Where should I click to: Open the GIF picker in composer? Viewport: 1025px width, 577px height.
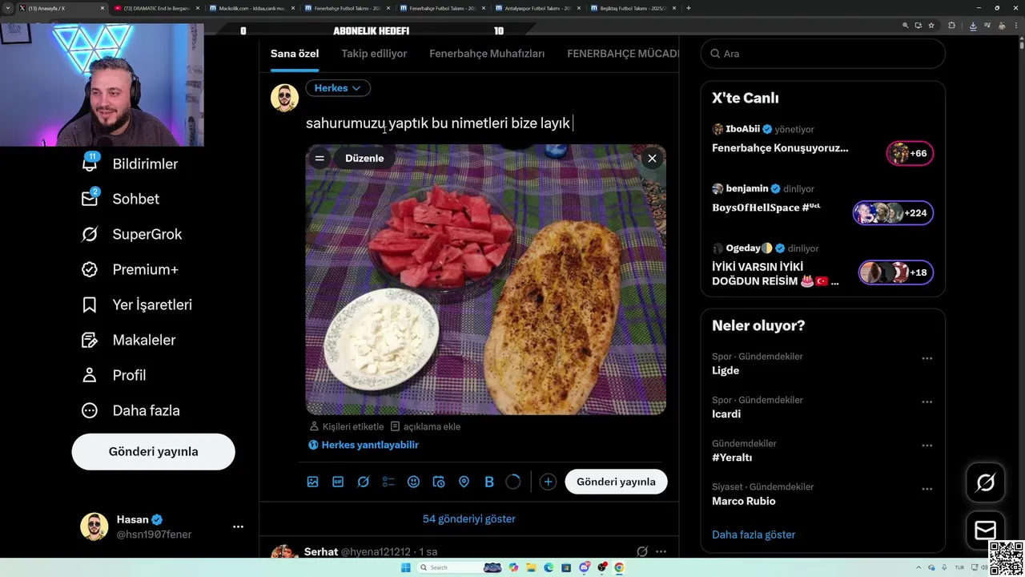[x=338, y=482]
